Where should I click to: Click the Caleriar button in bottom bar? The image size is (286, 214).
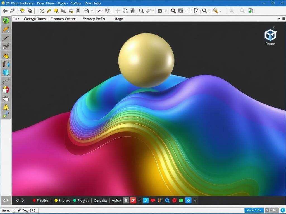tap(100, 200)
